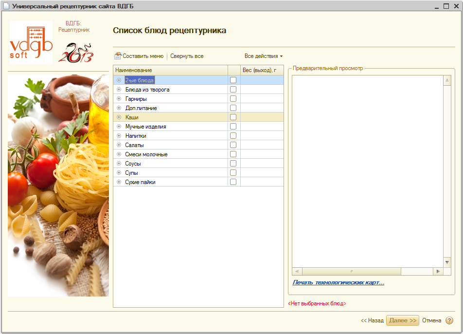Image resolution: width=463 pixels, height=334 pixels.
Task: Expand the Салаты group
Action: (x=119, y=145)
